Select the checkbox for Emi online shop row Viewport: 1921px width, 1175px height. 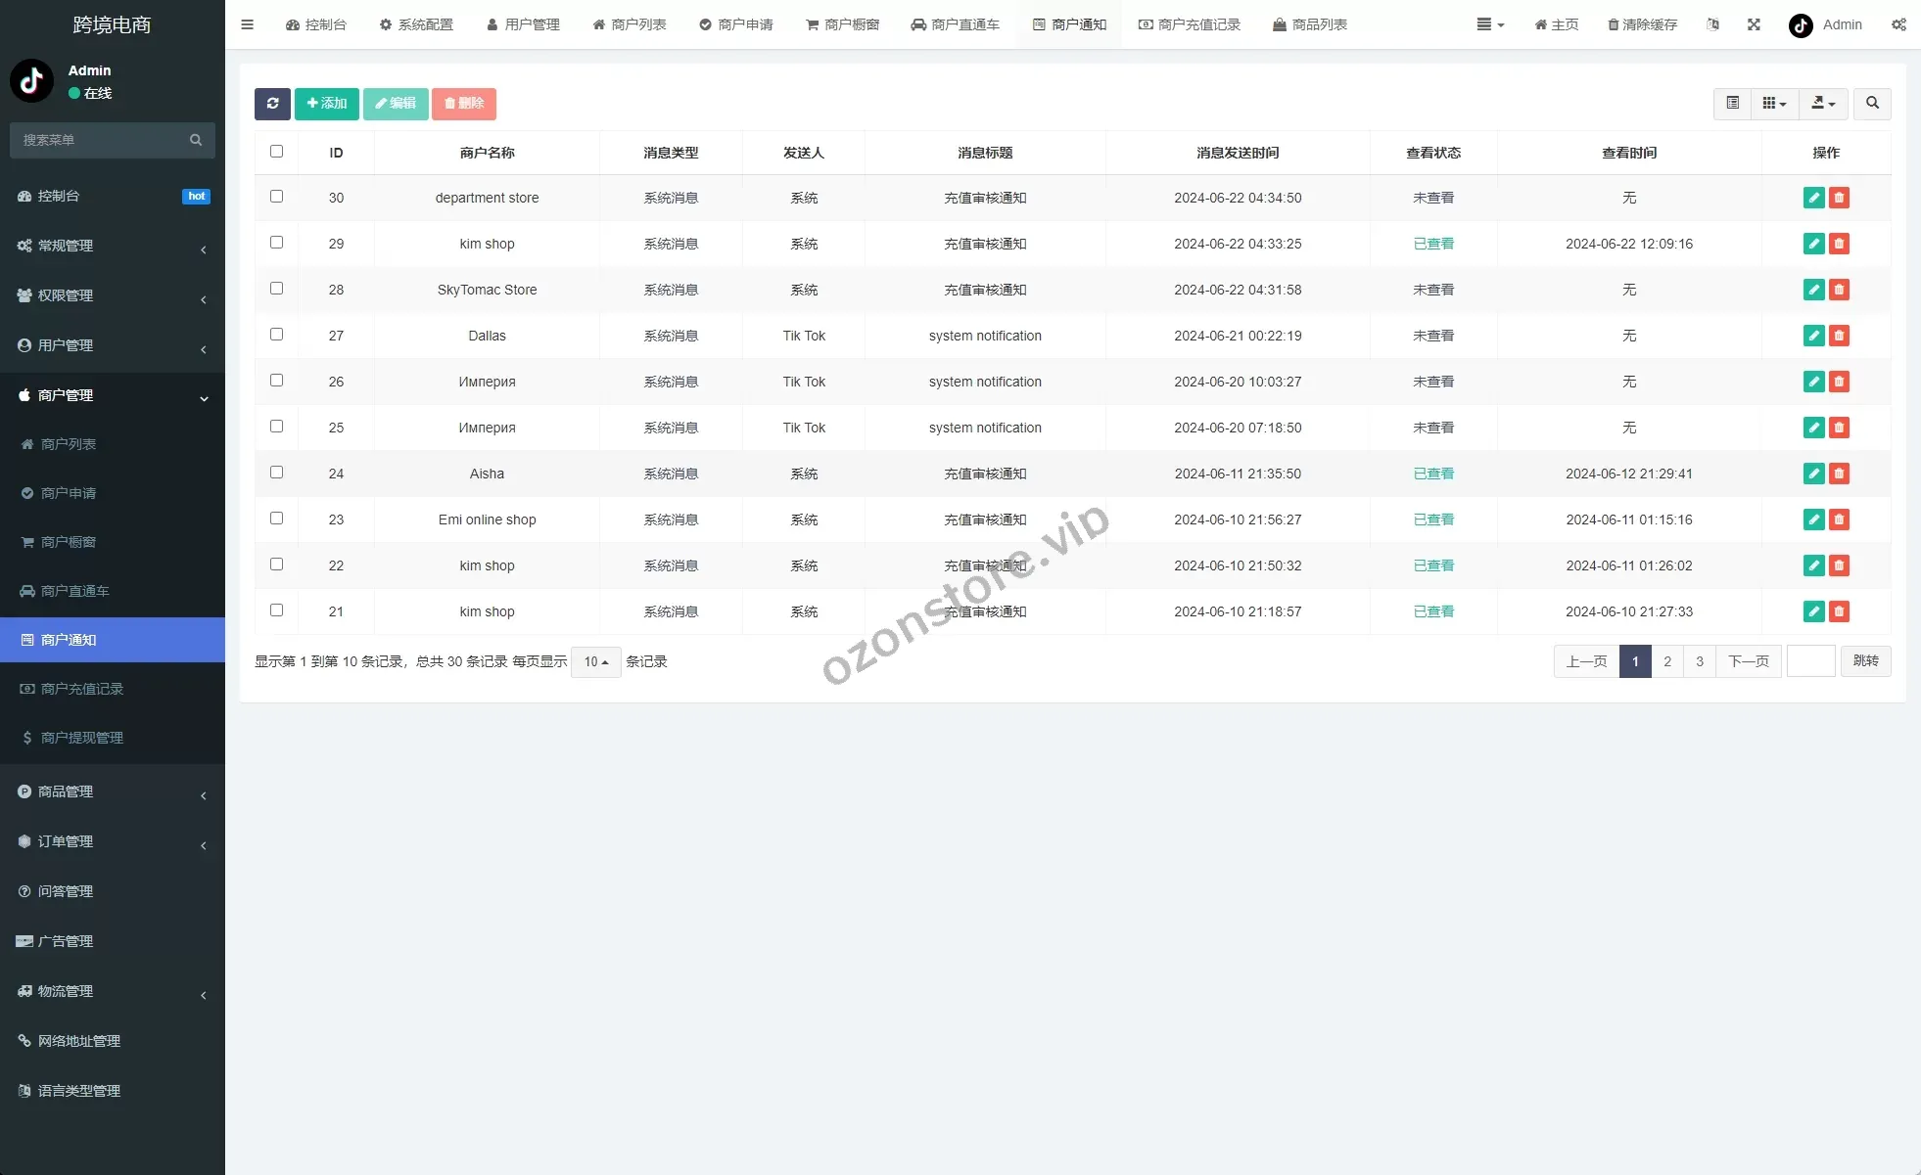(276, 519)
